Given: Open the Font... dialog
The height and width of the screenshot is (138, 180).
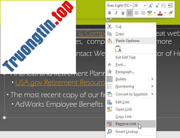Looking at the screenshot, I should [x=120, y=65].
